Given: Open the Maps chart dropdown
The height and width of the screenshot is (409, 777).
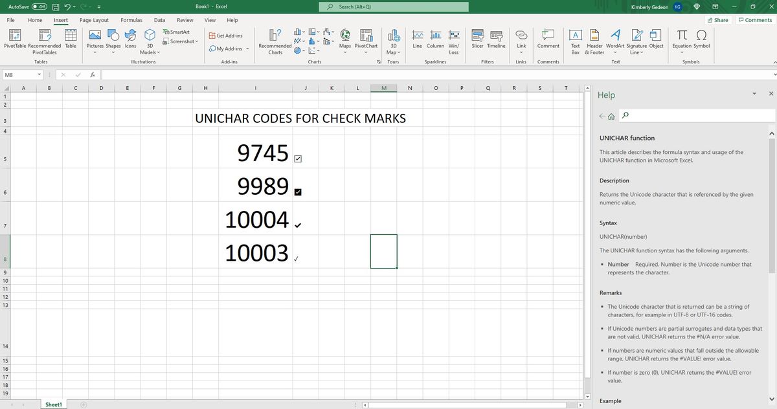Looking at the screenshot, I should click(x=346, y=54).
